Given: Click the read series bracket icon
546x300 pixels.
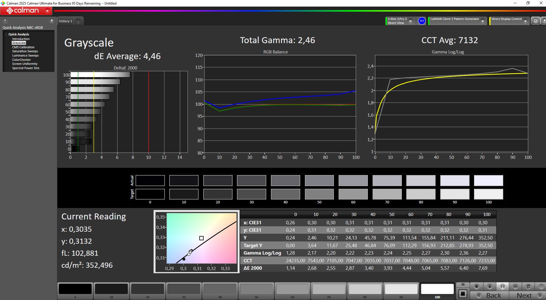Looking at the screenshot, I should click(502, 287).
